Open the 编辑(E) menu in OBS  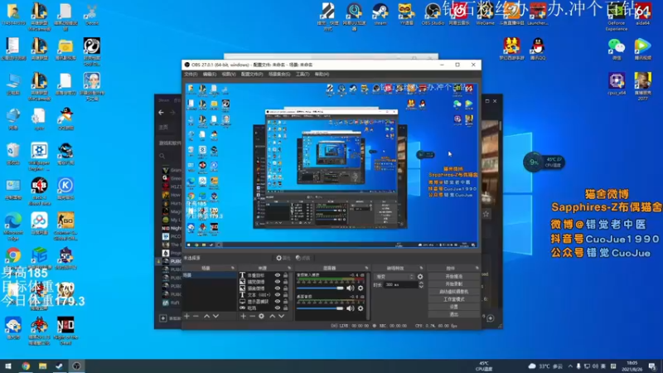tap(210, 75)
